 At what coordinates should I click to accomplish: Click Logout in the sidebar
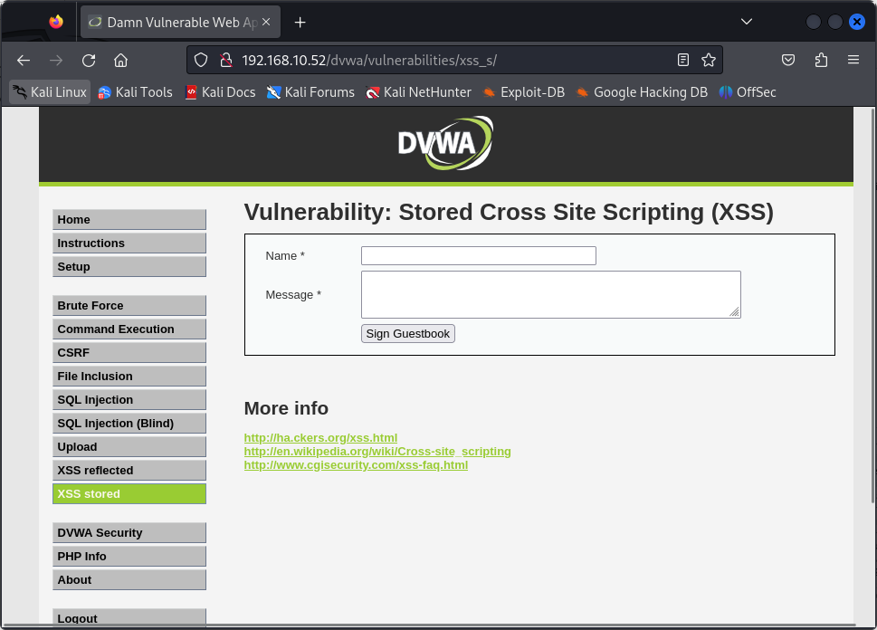click(x=129, y=617)
